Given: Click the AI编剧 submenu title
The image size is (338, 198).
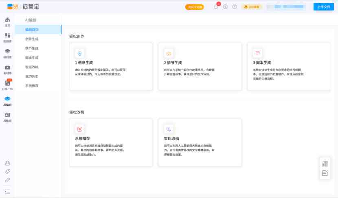Looking at the screenshot, I should point(31,20).
